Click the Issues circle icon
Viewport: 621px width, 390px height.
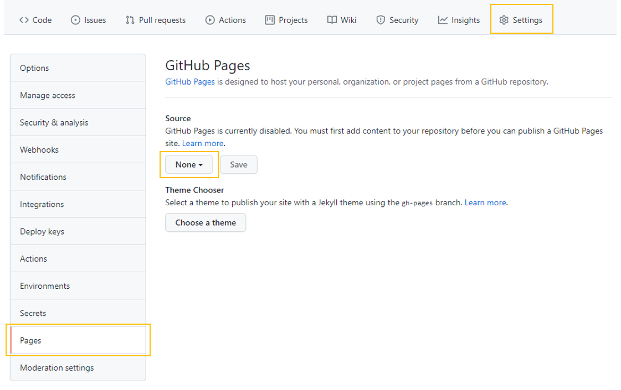pos(75,20)
